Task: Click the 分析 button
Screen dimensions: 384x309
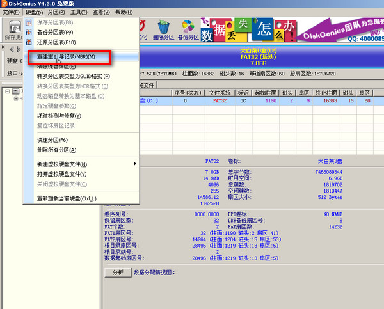Action: coord(118,273)
